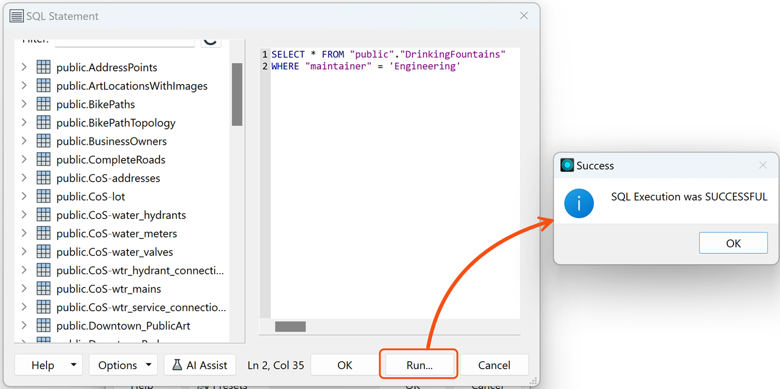Click the public.CoS-wtr_hydrant_connecti... table icon

pos(44,270)
